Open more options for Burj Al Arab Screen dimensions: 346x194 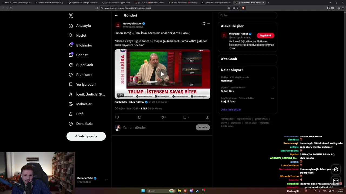pos(272,99)
